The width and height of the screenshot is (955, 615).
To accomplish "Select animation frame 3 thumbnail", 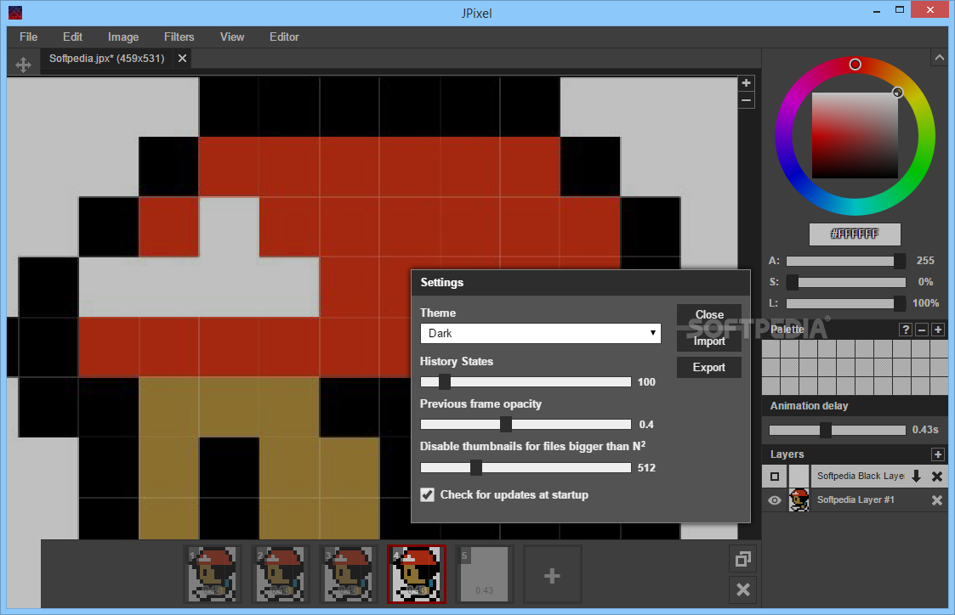I will (x=349, y=575).
